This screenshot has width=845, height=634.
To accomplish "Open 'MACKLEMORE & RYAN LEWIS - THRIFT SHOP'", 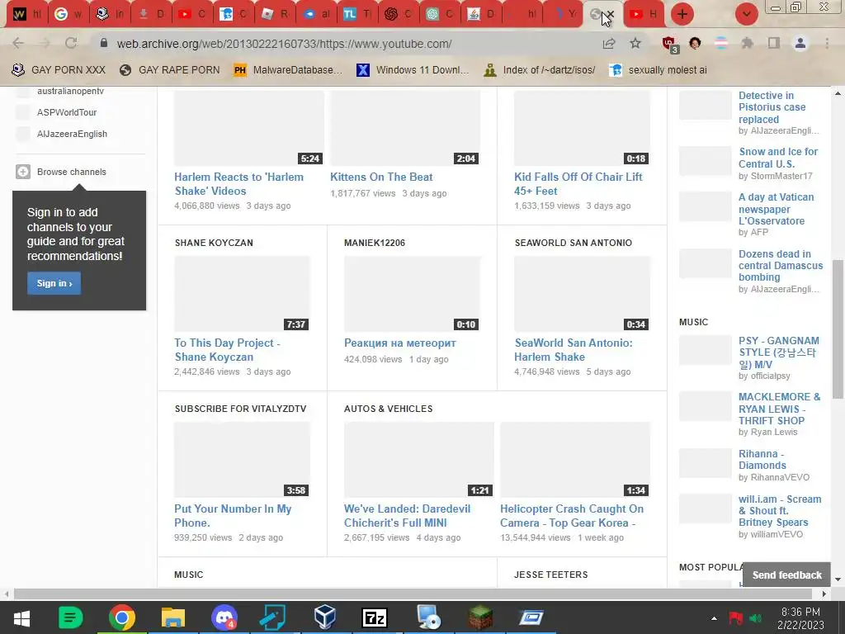I will click(779, 409).
